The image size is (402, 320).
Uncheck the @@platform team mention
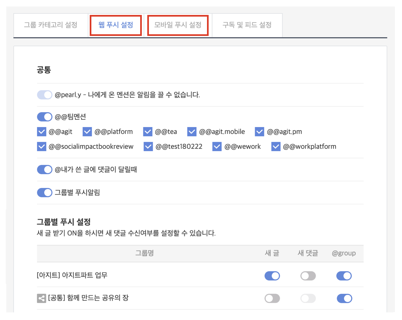coord(87,132)
